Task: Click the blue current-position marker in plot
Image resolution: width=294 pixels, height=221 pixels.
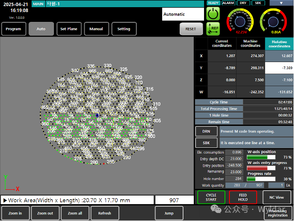Action: [97, 115]
